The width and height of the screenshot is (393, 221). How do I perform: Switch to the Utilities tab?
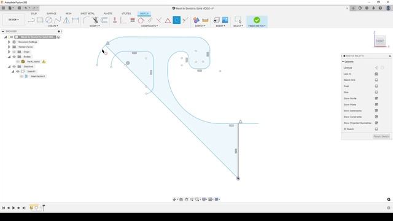[126, 14]
